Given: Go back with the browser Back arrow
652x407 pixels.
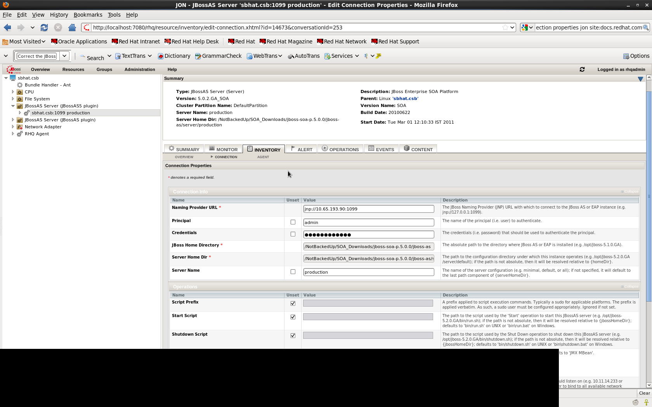Looking at the screenshot, I should pyautogui.click(x=7, y=28).
